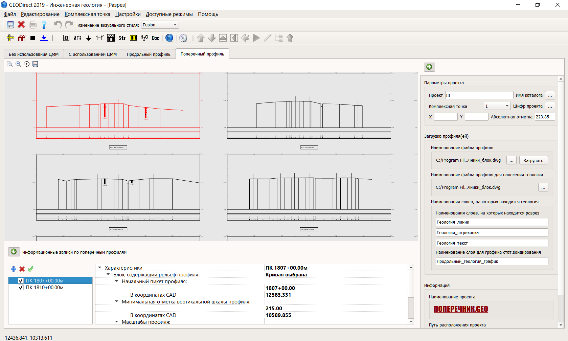Click the zoom magnifier icon above drawing
This screenshot has height=341, width=568.
click(x=18, y=64)
